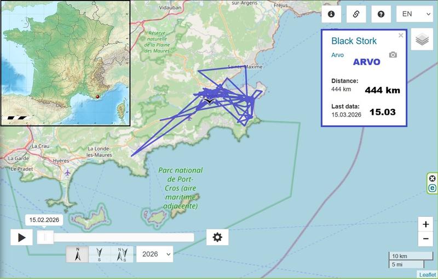Viewport: 438px width, 279px height.
Task: Click the 444 km distance value
Action: [x=341, y=89]
